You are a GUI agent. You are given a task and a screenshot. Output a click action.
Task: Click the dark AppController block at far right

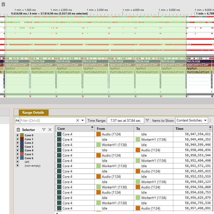pos(199,65)
